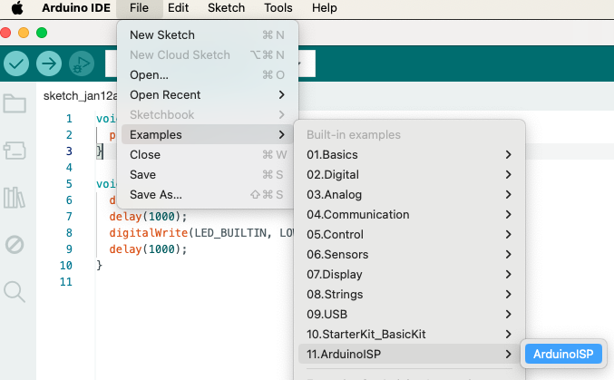Click the Upload arrow button
614x380 pixels.
pyautogui.click(x=49, y=63)
